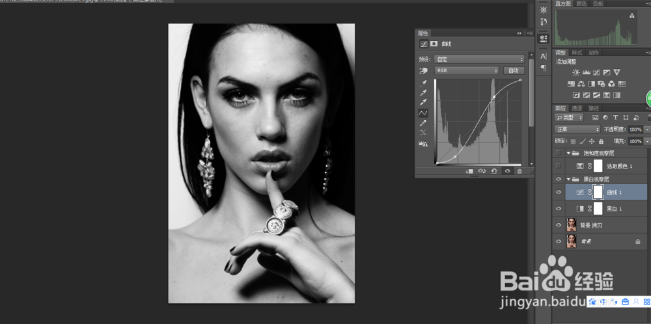Screen dimensions: 651x324
Task: Toggle lock all (padlock) for layer
Action: point(601,141)
